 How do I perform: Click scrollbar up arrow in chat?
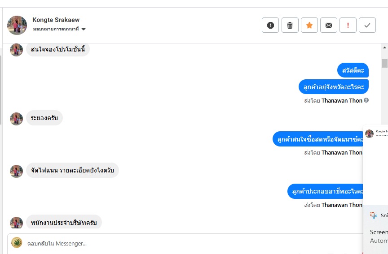click(384, 47)
